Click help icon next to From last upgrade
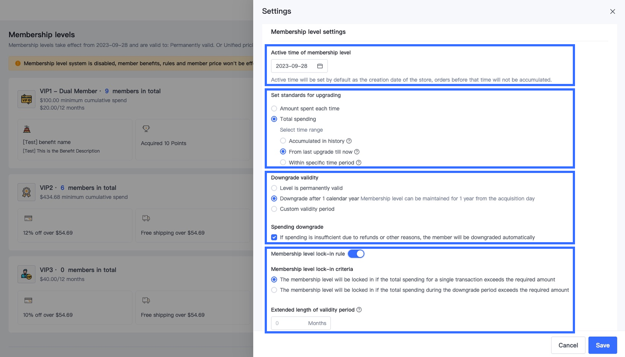625x357 pixels. pos(357,152)
